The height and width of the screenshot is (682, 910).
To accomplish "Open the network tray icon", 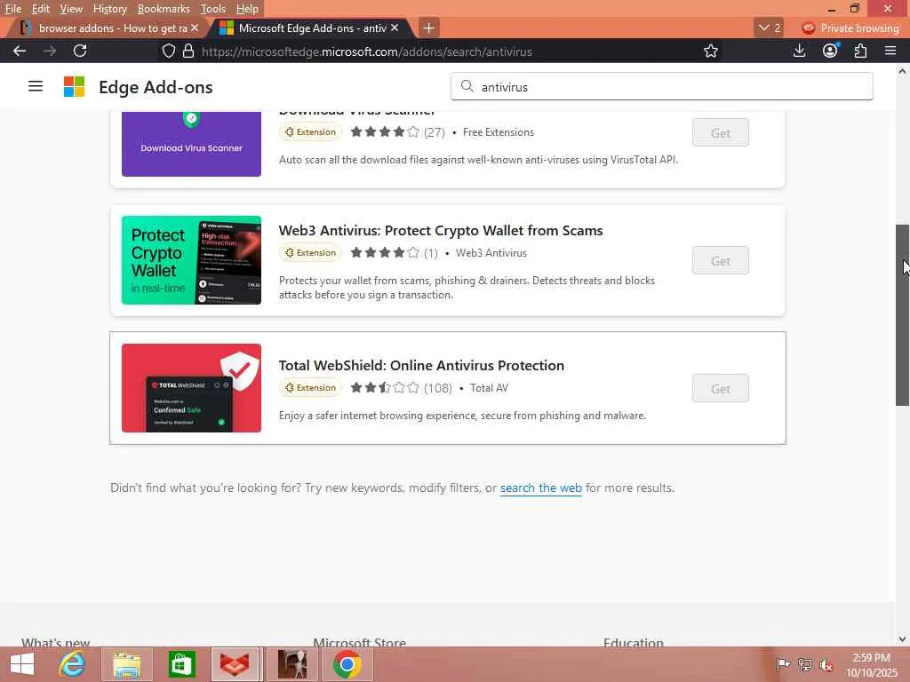I will click(805, 664).
